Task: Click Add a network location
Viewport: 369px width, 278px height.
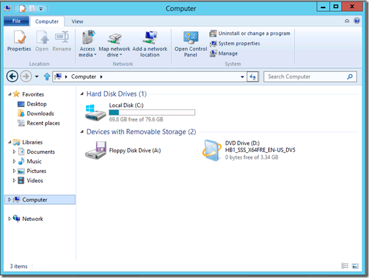Action: click(150, 44)
